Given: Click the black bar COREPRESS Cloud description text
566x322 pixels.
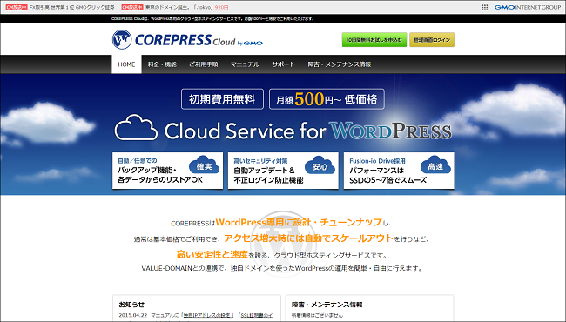Looking at the screenshot, I should click(x=213, y=19).
